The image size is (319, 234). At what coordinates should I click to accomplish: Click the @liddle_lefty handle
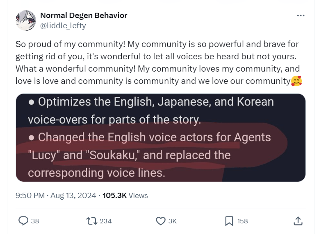[63, 25]
